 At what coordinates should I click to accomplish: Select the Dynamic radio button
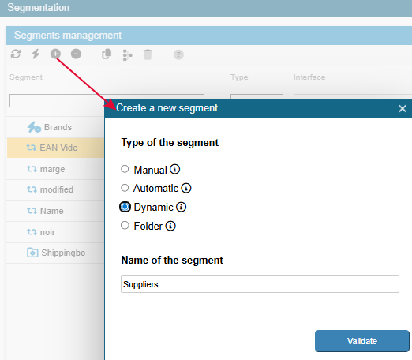point(125,207)
